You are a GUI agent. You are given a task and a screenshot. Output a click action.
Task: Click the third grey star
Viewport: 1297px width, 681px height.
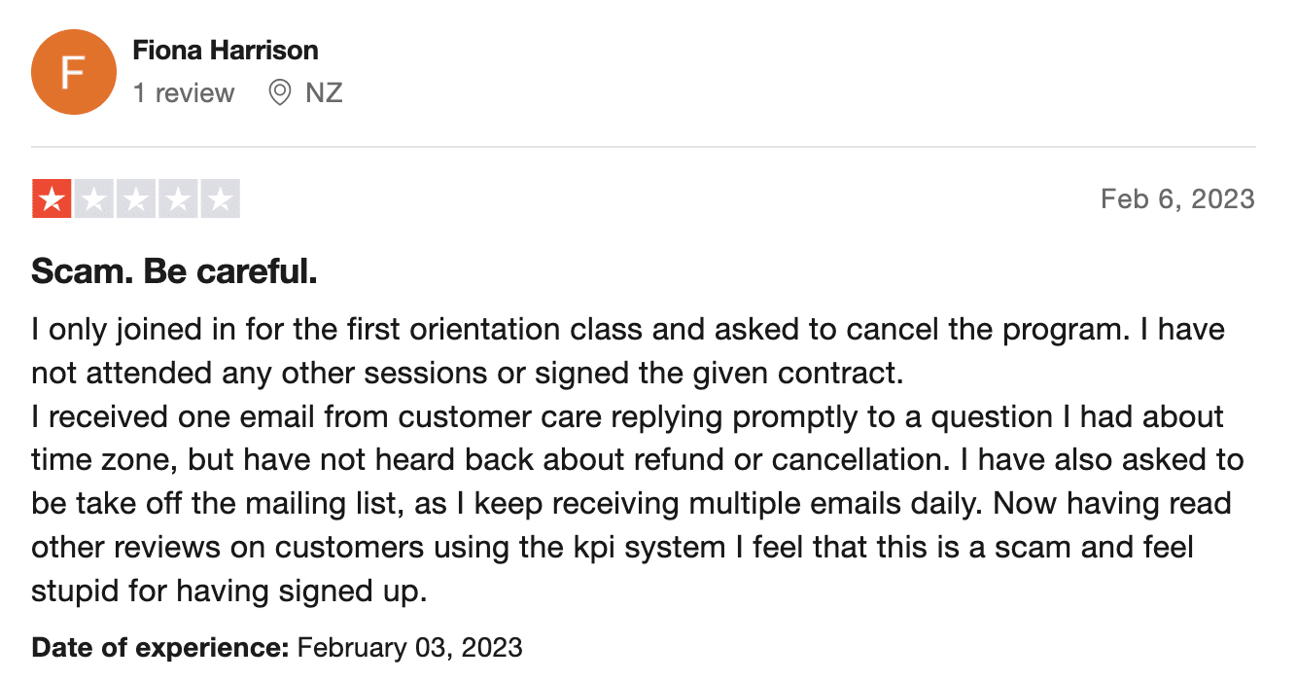(x=136, y=199)
